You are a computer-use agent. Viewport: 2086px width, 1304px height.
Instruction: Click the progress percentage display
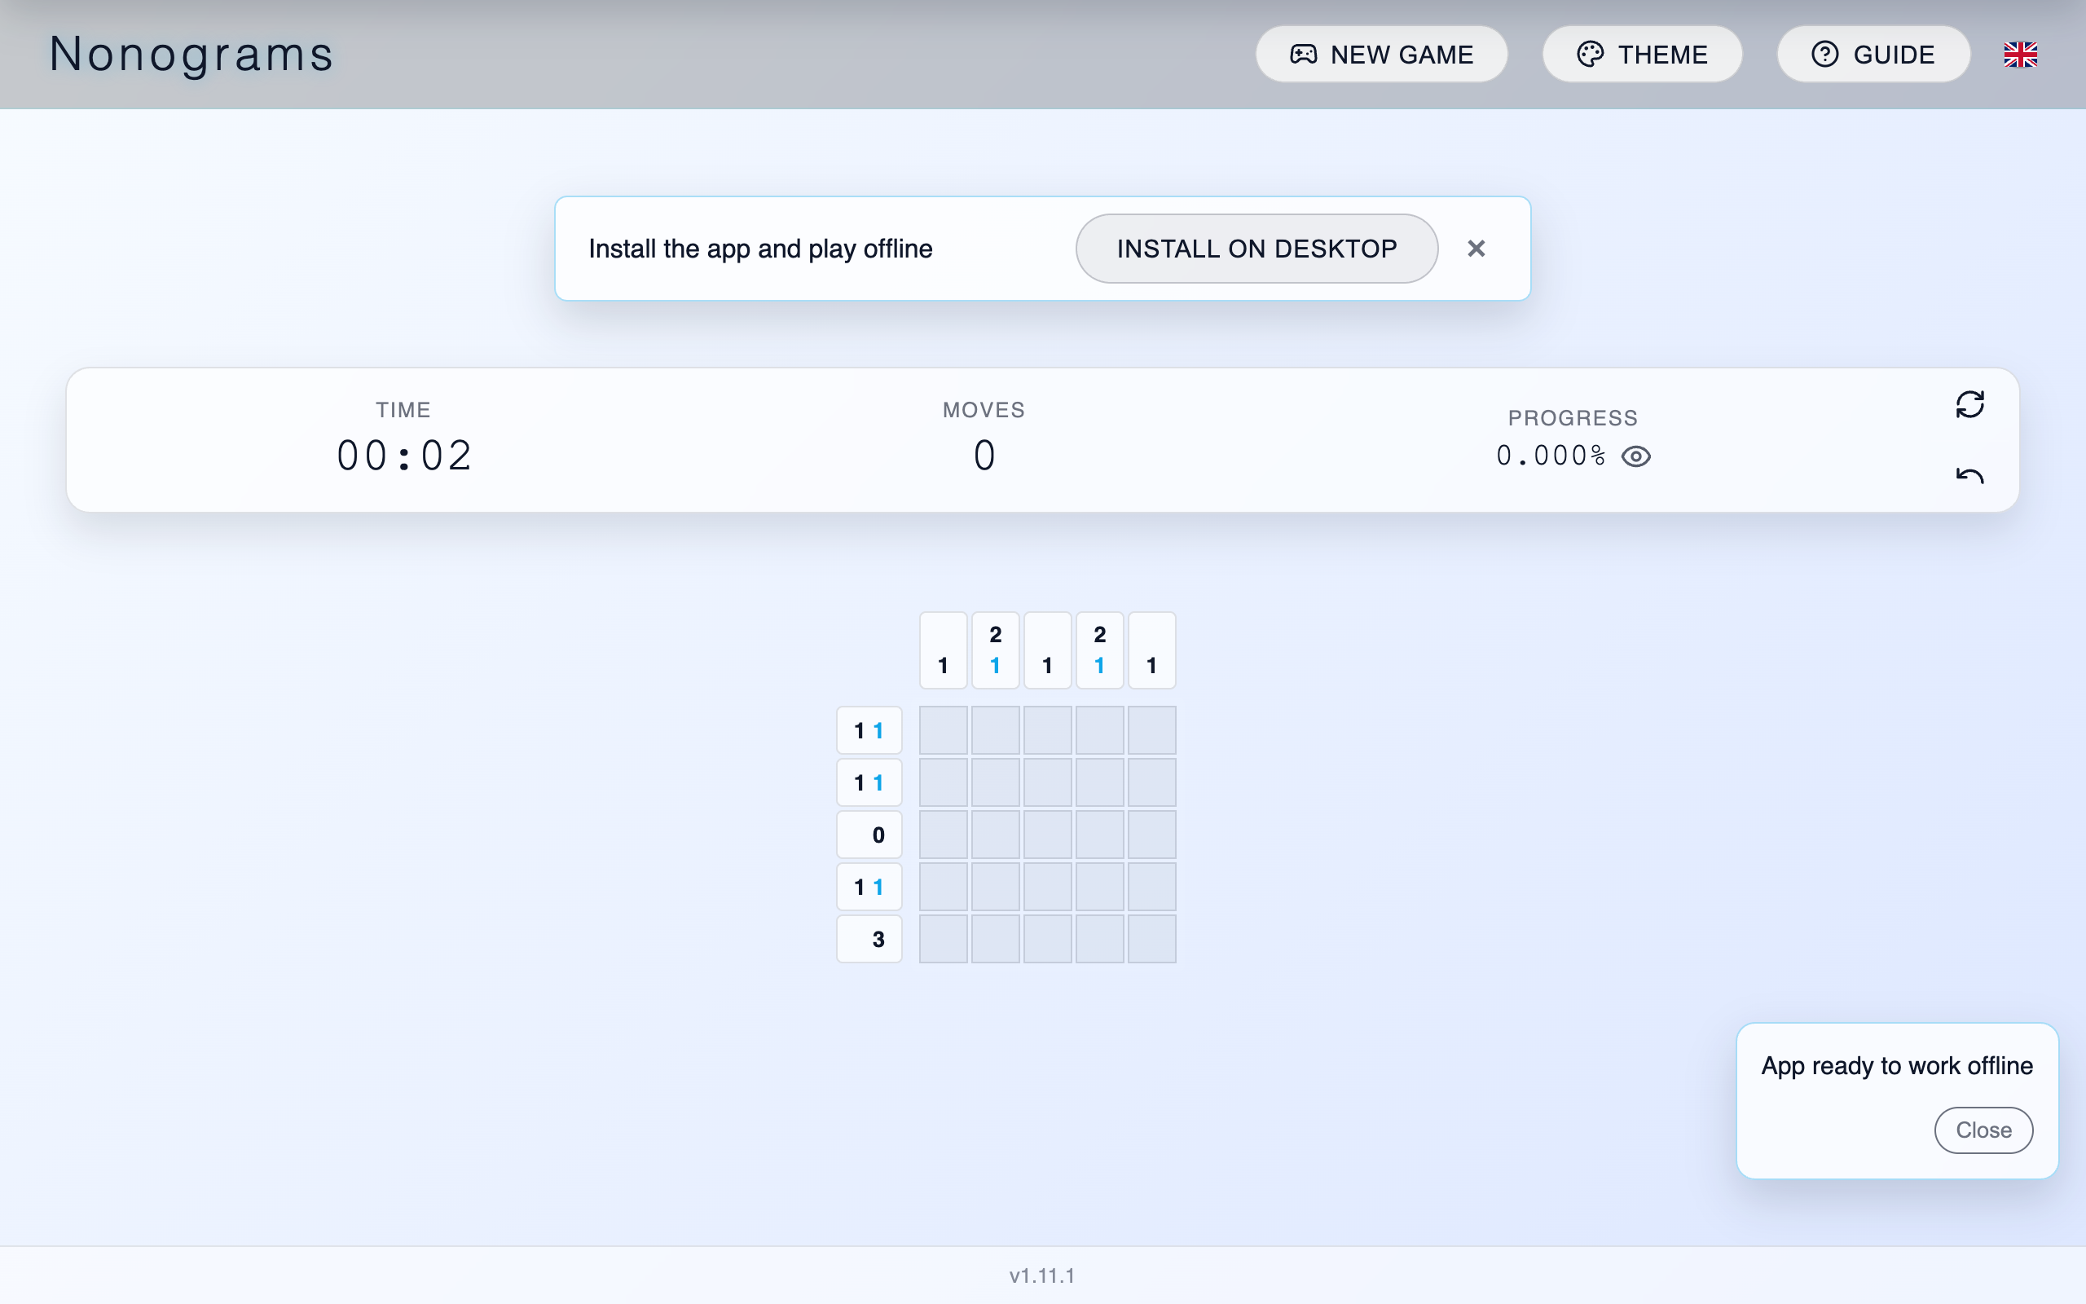[x=1549, y=456]
